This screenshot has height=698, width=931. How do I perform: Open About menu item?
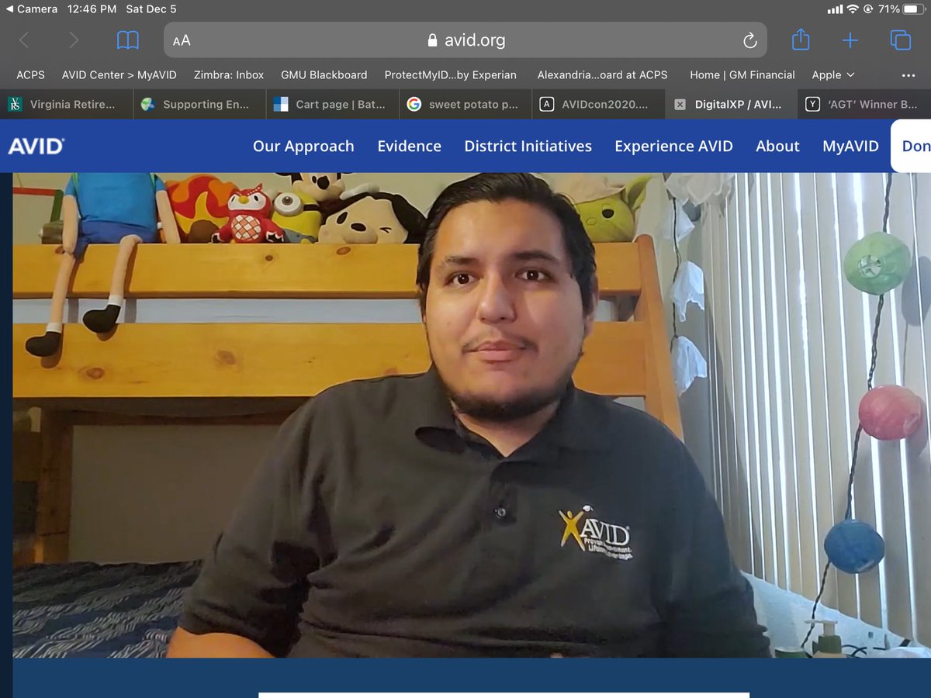tap(777, 146)
